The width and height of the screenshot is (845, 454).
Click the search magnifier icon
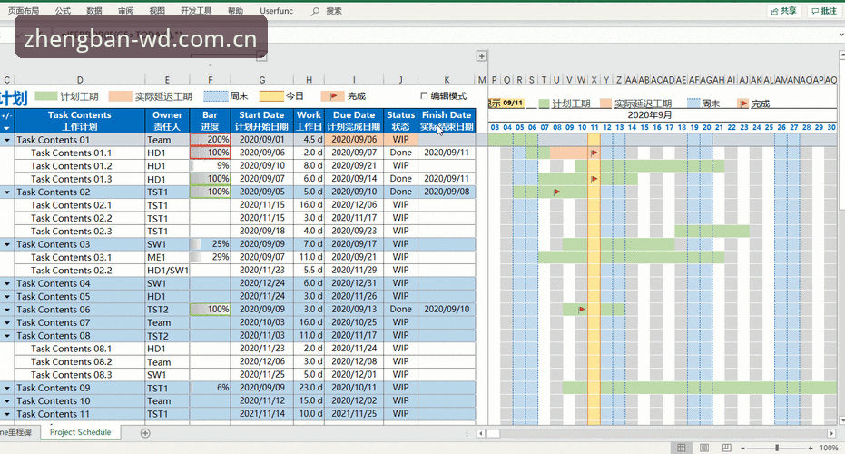click(315, 11)
